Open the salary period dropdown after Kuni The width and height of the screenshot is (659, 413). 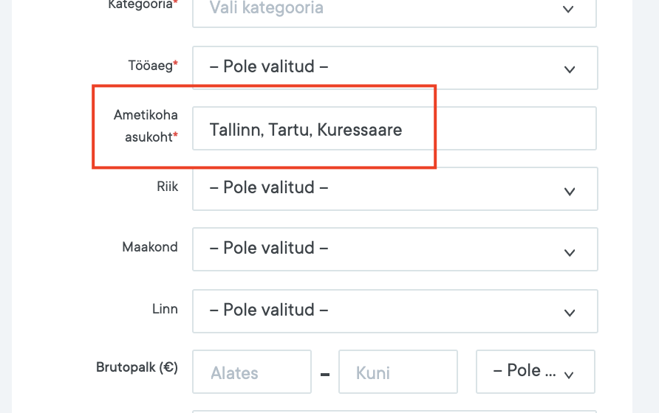[535, 371]
